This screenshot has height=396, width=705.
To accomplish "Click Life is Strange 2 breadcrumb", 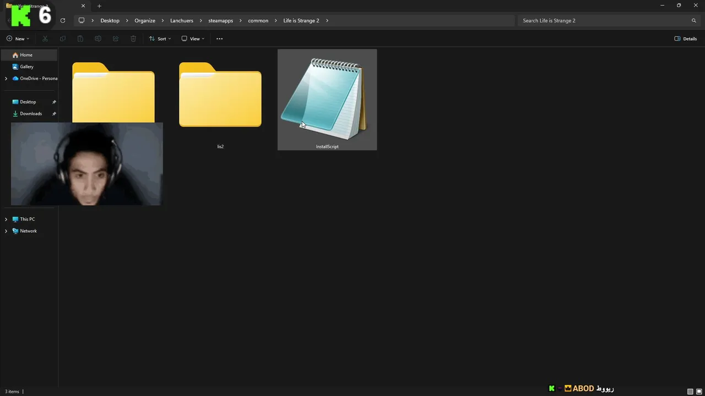I will 301,20.
